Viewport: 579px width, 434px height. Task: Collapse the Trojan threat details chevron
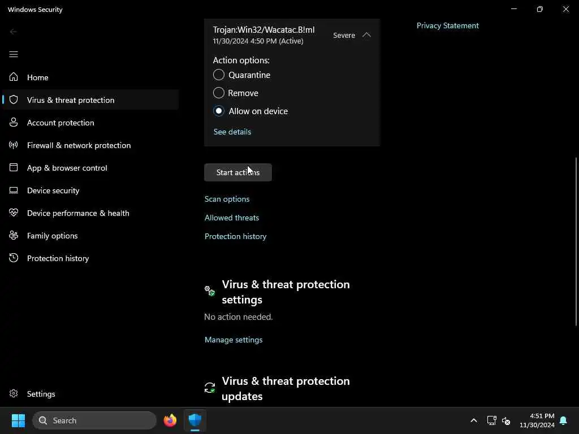point(366,34)
